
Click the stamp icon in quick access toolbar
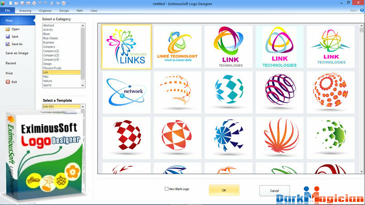pos(52,3)
